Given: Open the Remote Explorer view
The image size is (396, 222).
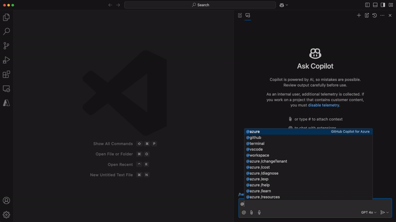Looking at the screenshot, I should [x=6, y=89].
